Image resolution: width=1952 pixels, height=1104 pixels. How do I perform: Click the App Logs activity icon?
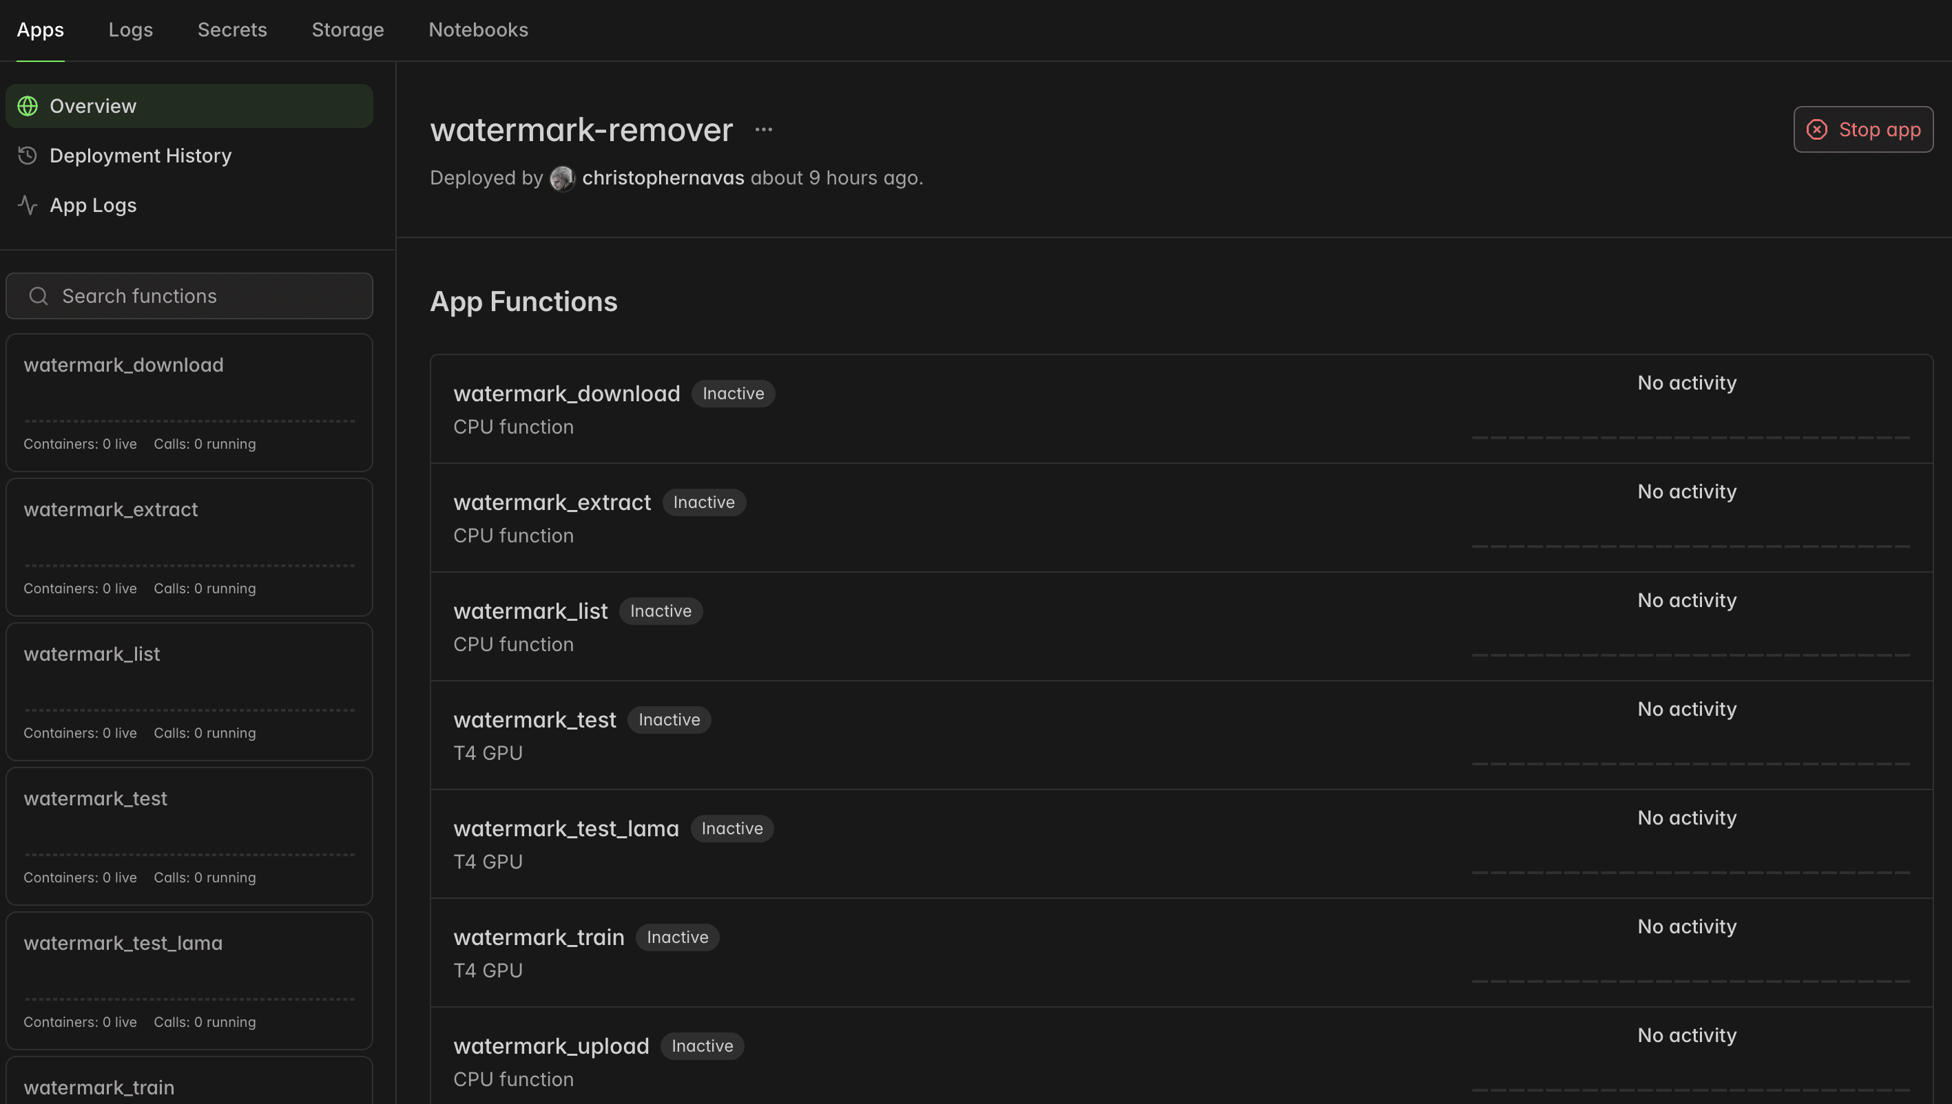tap(28, 206)
